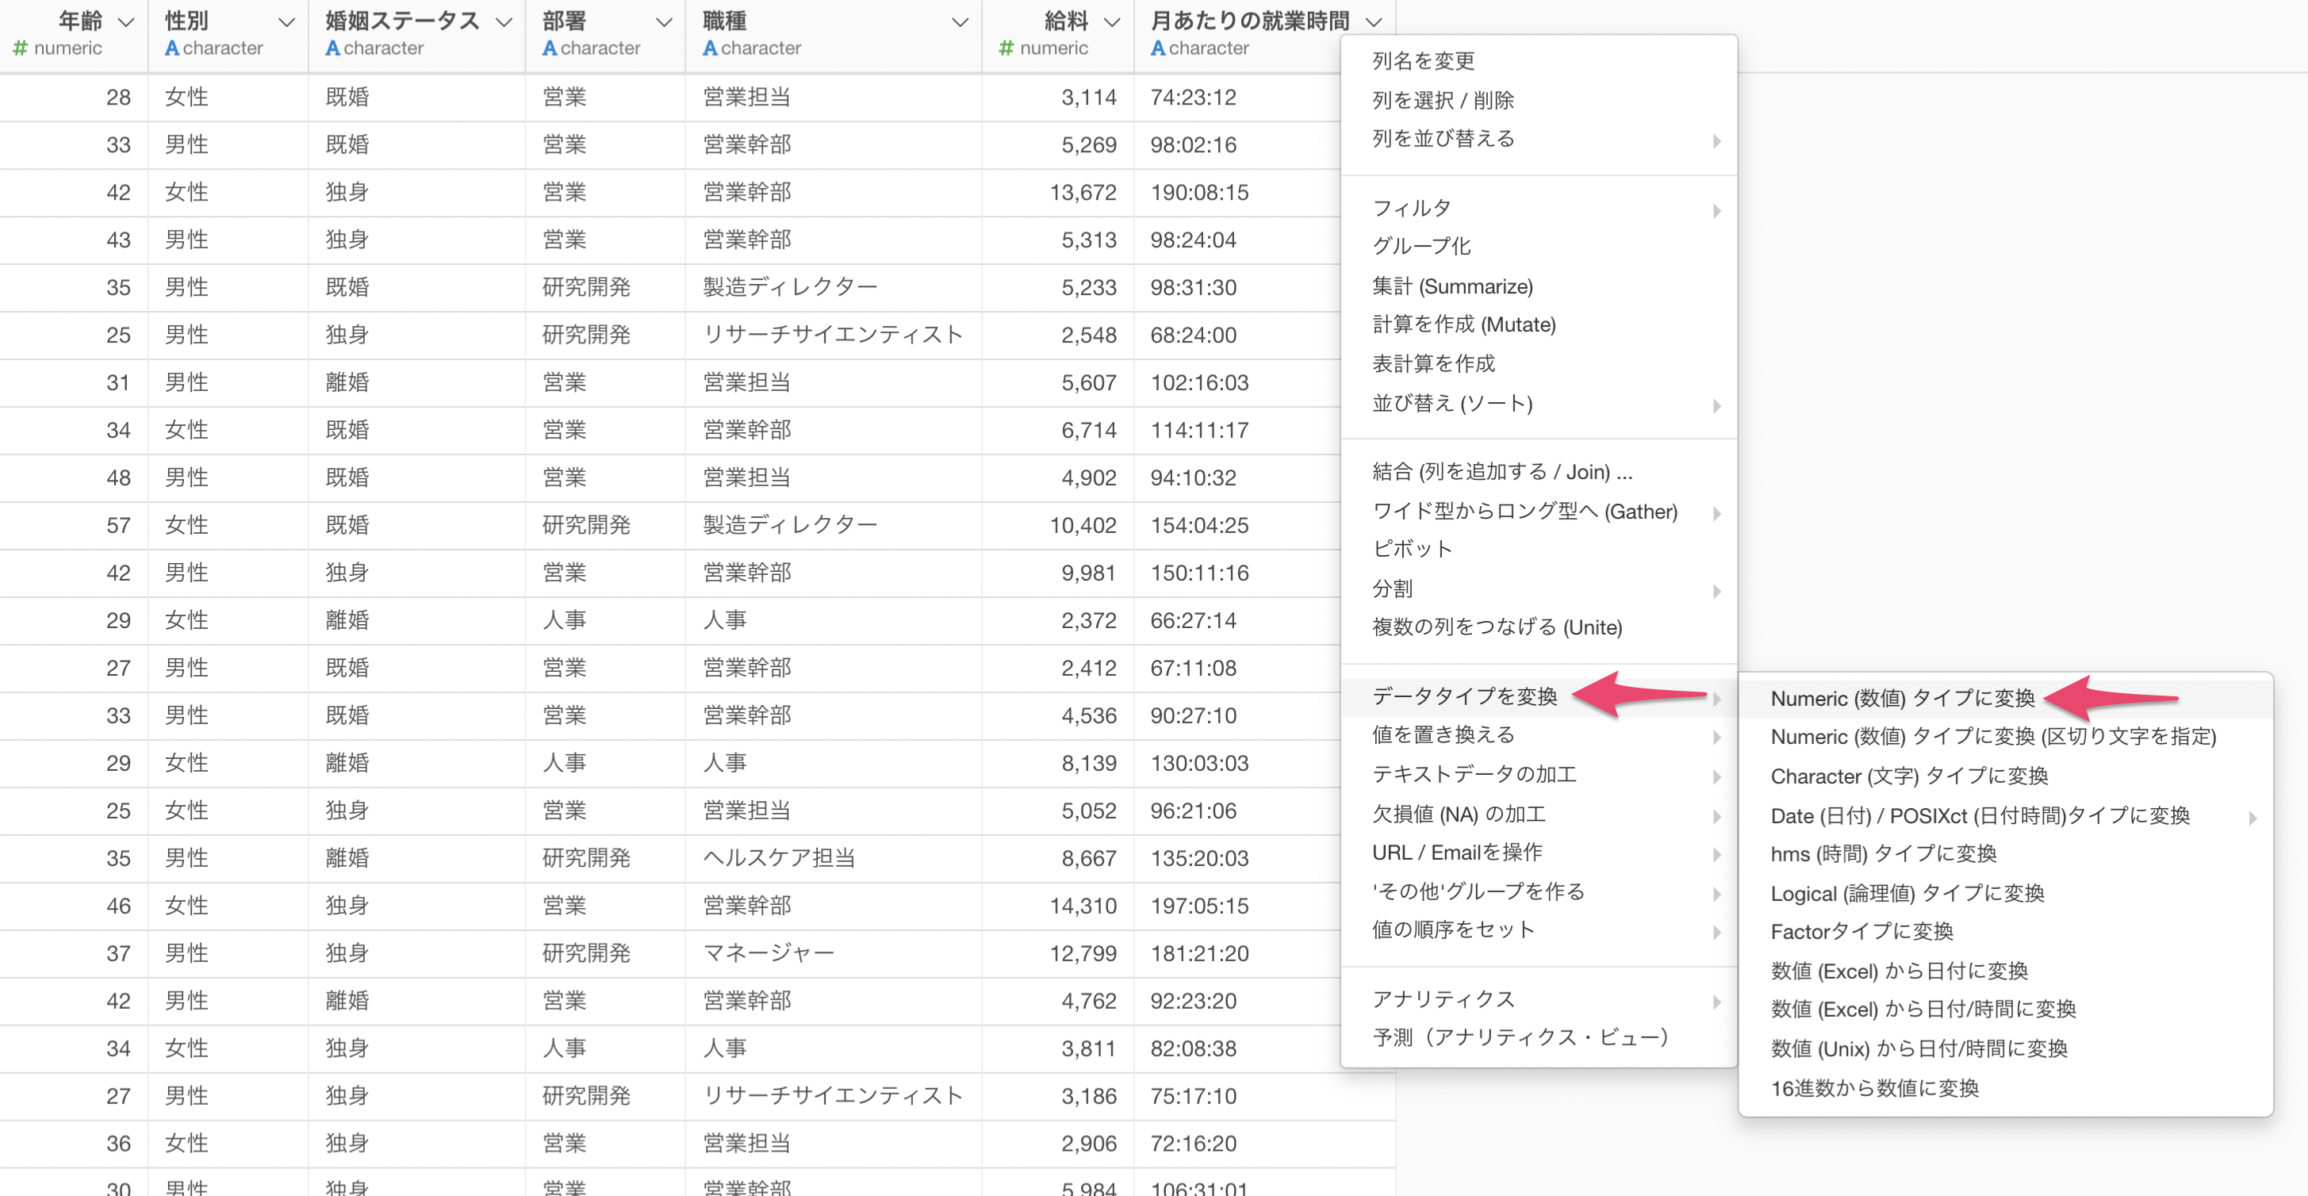2308x1196 pixels.
Task: Click マネージャー job cell
Action: (x=834, y=953)
